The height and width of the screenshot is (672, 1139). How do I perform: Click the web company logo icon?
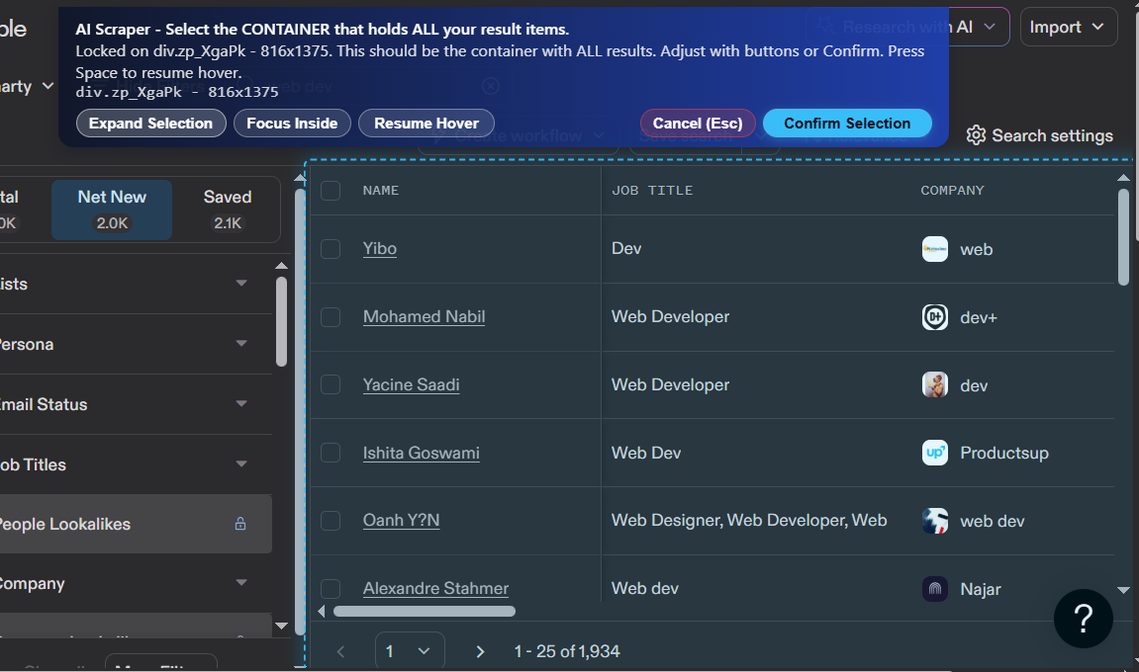(x=935, y=249)
